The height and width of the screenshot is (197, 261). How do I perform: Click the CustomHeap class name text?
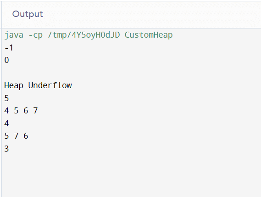click(149, 35)
